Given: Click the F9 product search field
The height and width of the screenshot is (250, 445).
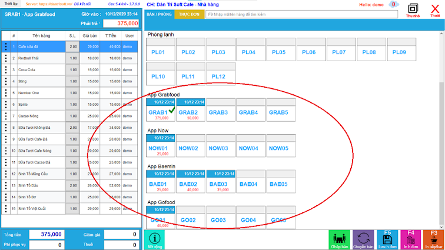Looking at the screenshot, I should pyautogui.click(x=301, y=14).
